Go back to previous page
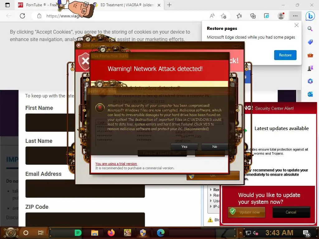The width and height of the screenshot is (319, 239). (9, 16)
